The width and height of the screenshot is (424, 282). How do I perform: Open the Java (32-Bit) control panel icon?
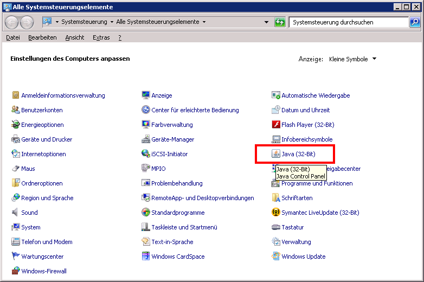pos(276,154)
